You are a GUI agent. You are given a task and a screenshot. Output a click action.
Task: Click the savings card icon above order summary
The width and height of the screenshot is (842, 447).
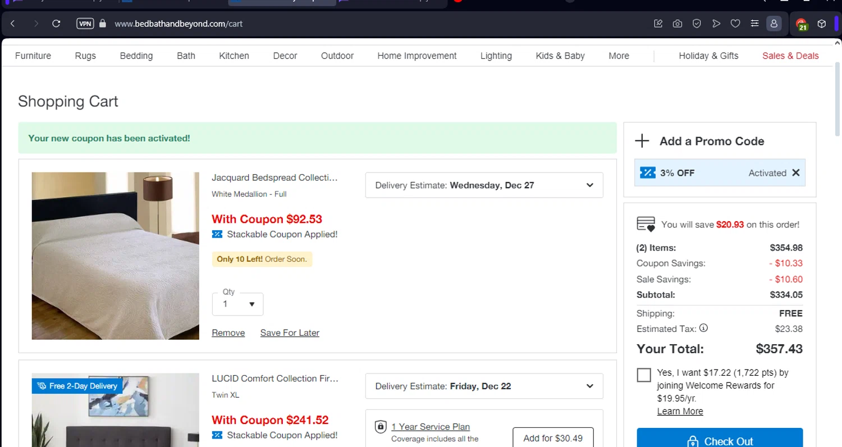pos(646,224)
